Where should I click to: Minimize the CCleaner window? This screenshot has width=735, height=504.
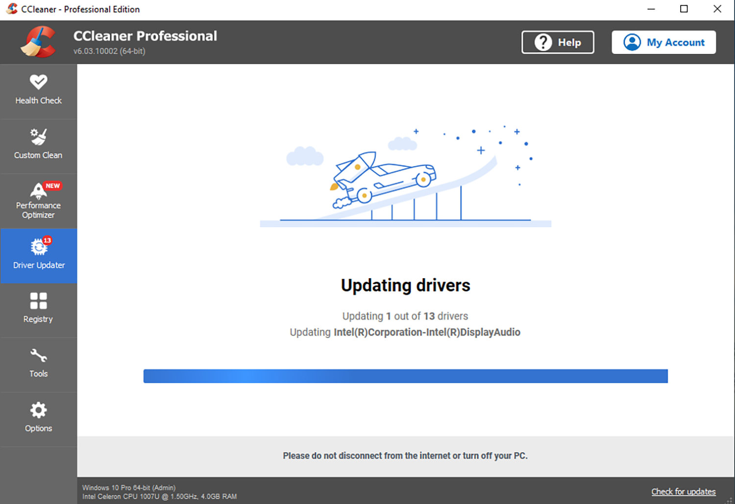click(651, 9)
